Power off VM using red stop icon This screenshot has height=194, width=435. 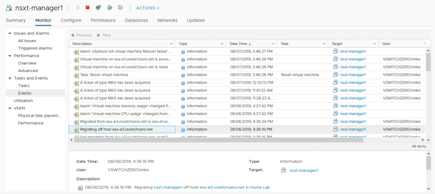[88, 8]
